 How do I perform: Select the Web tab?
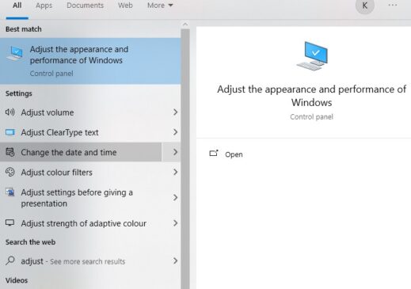point(125,6)
